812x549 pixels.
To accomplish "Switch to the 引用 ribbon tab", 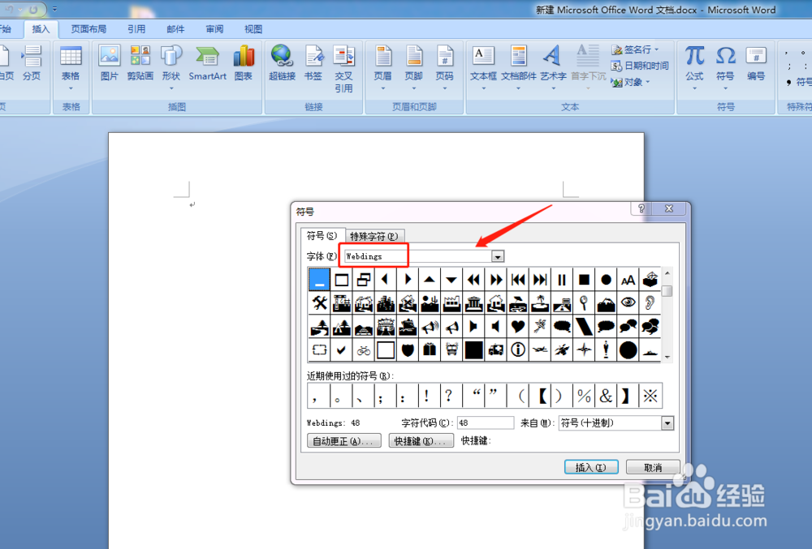I will [x=136, y=29].
